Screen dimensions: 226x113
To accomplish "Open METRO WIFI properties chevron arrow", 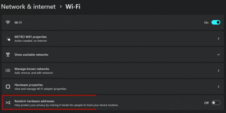I will coord(218,39).
